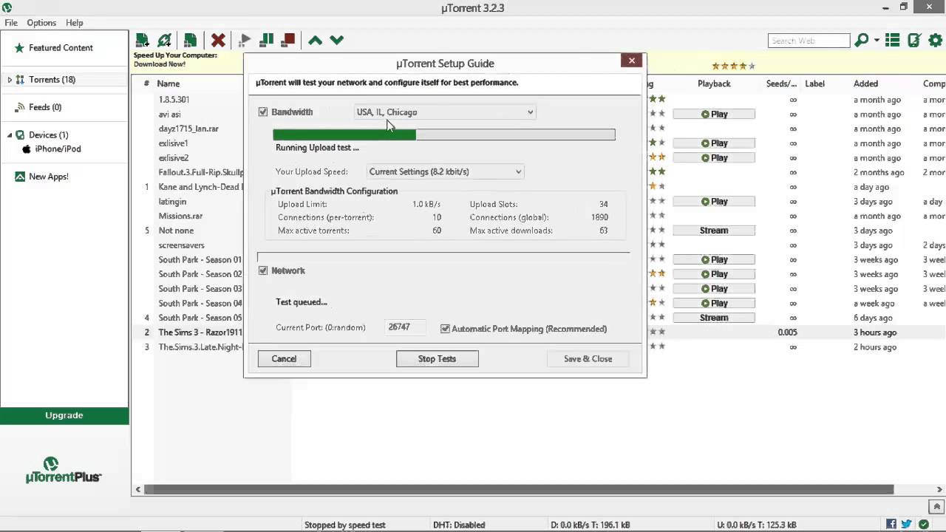Click the Feeds RSS icon in sidebar
The width and height of the screenshot is (946, 532).
tap(20, 107)
